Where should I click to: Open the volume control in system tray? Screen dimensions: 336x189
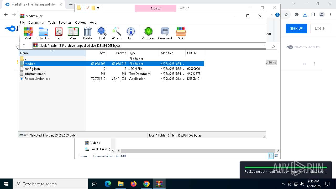(x=302, y=184)
